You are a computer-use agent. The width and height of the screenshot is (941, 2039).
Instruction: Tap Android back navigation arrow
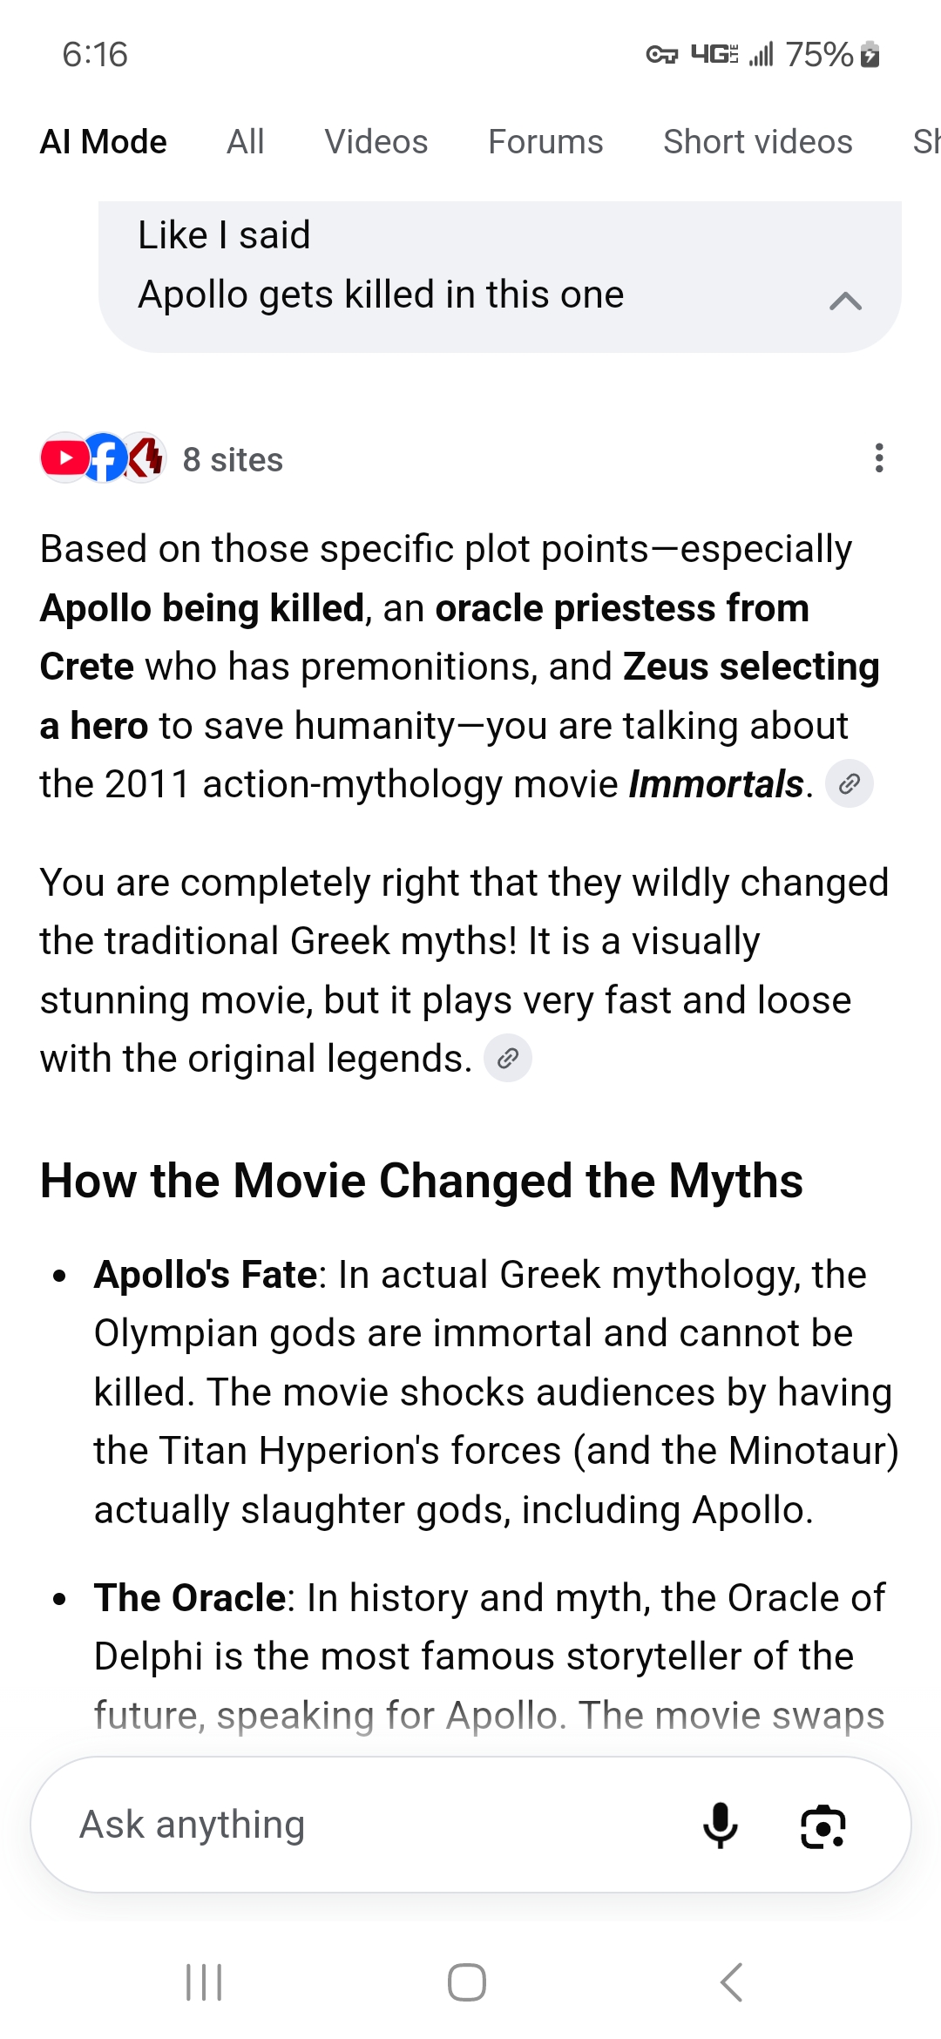(x=732, y=1982)
